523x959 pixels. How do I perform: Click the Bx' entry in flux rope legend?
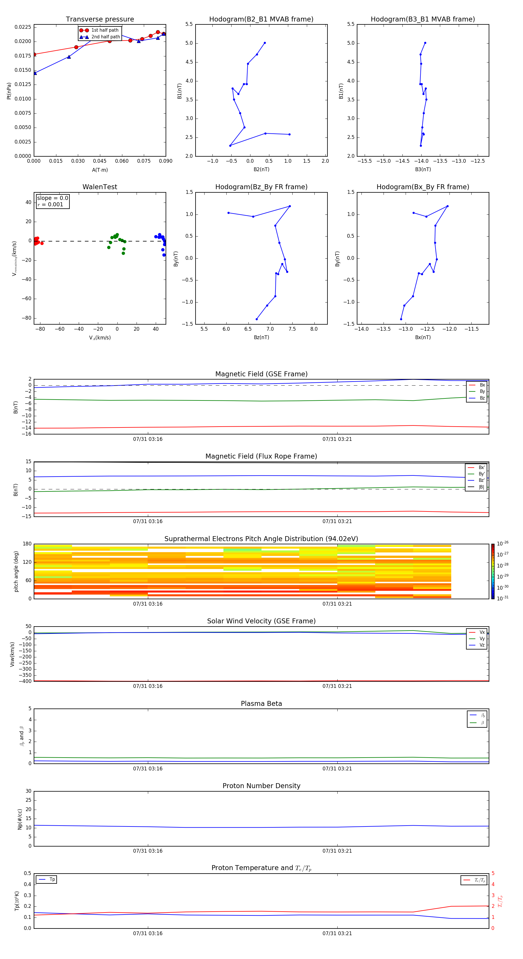pos(476,468)
